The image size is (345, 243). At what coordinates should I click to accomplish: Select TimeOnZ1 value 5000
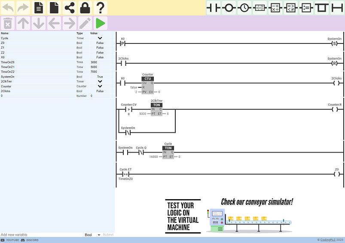(94, 67)
